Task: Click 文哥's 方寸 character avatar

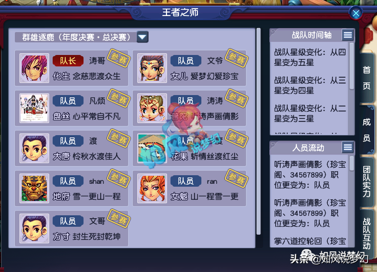Action: tap(34, 228)
